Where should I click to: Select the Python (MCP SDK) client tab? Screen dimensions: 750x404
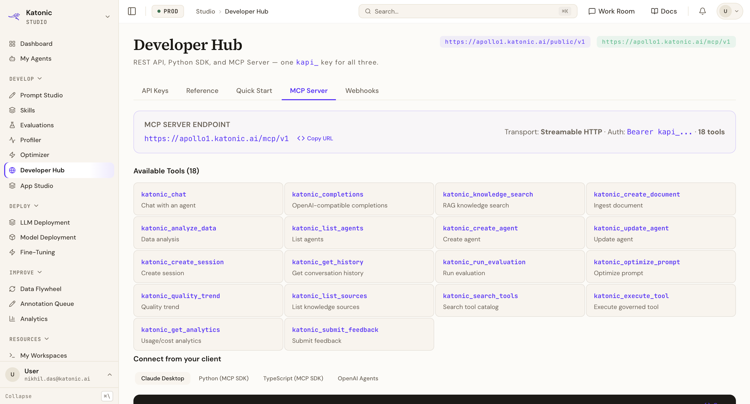pyautogui.click(x=224, y=378)
